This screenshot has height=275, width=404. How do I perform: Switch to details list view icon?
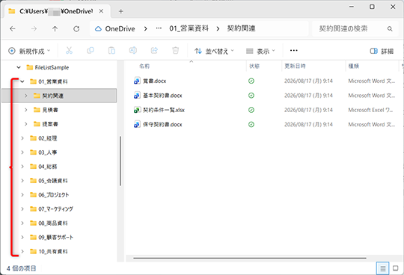[383, 268]
